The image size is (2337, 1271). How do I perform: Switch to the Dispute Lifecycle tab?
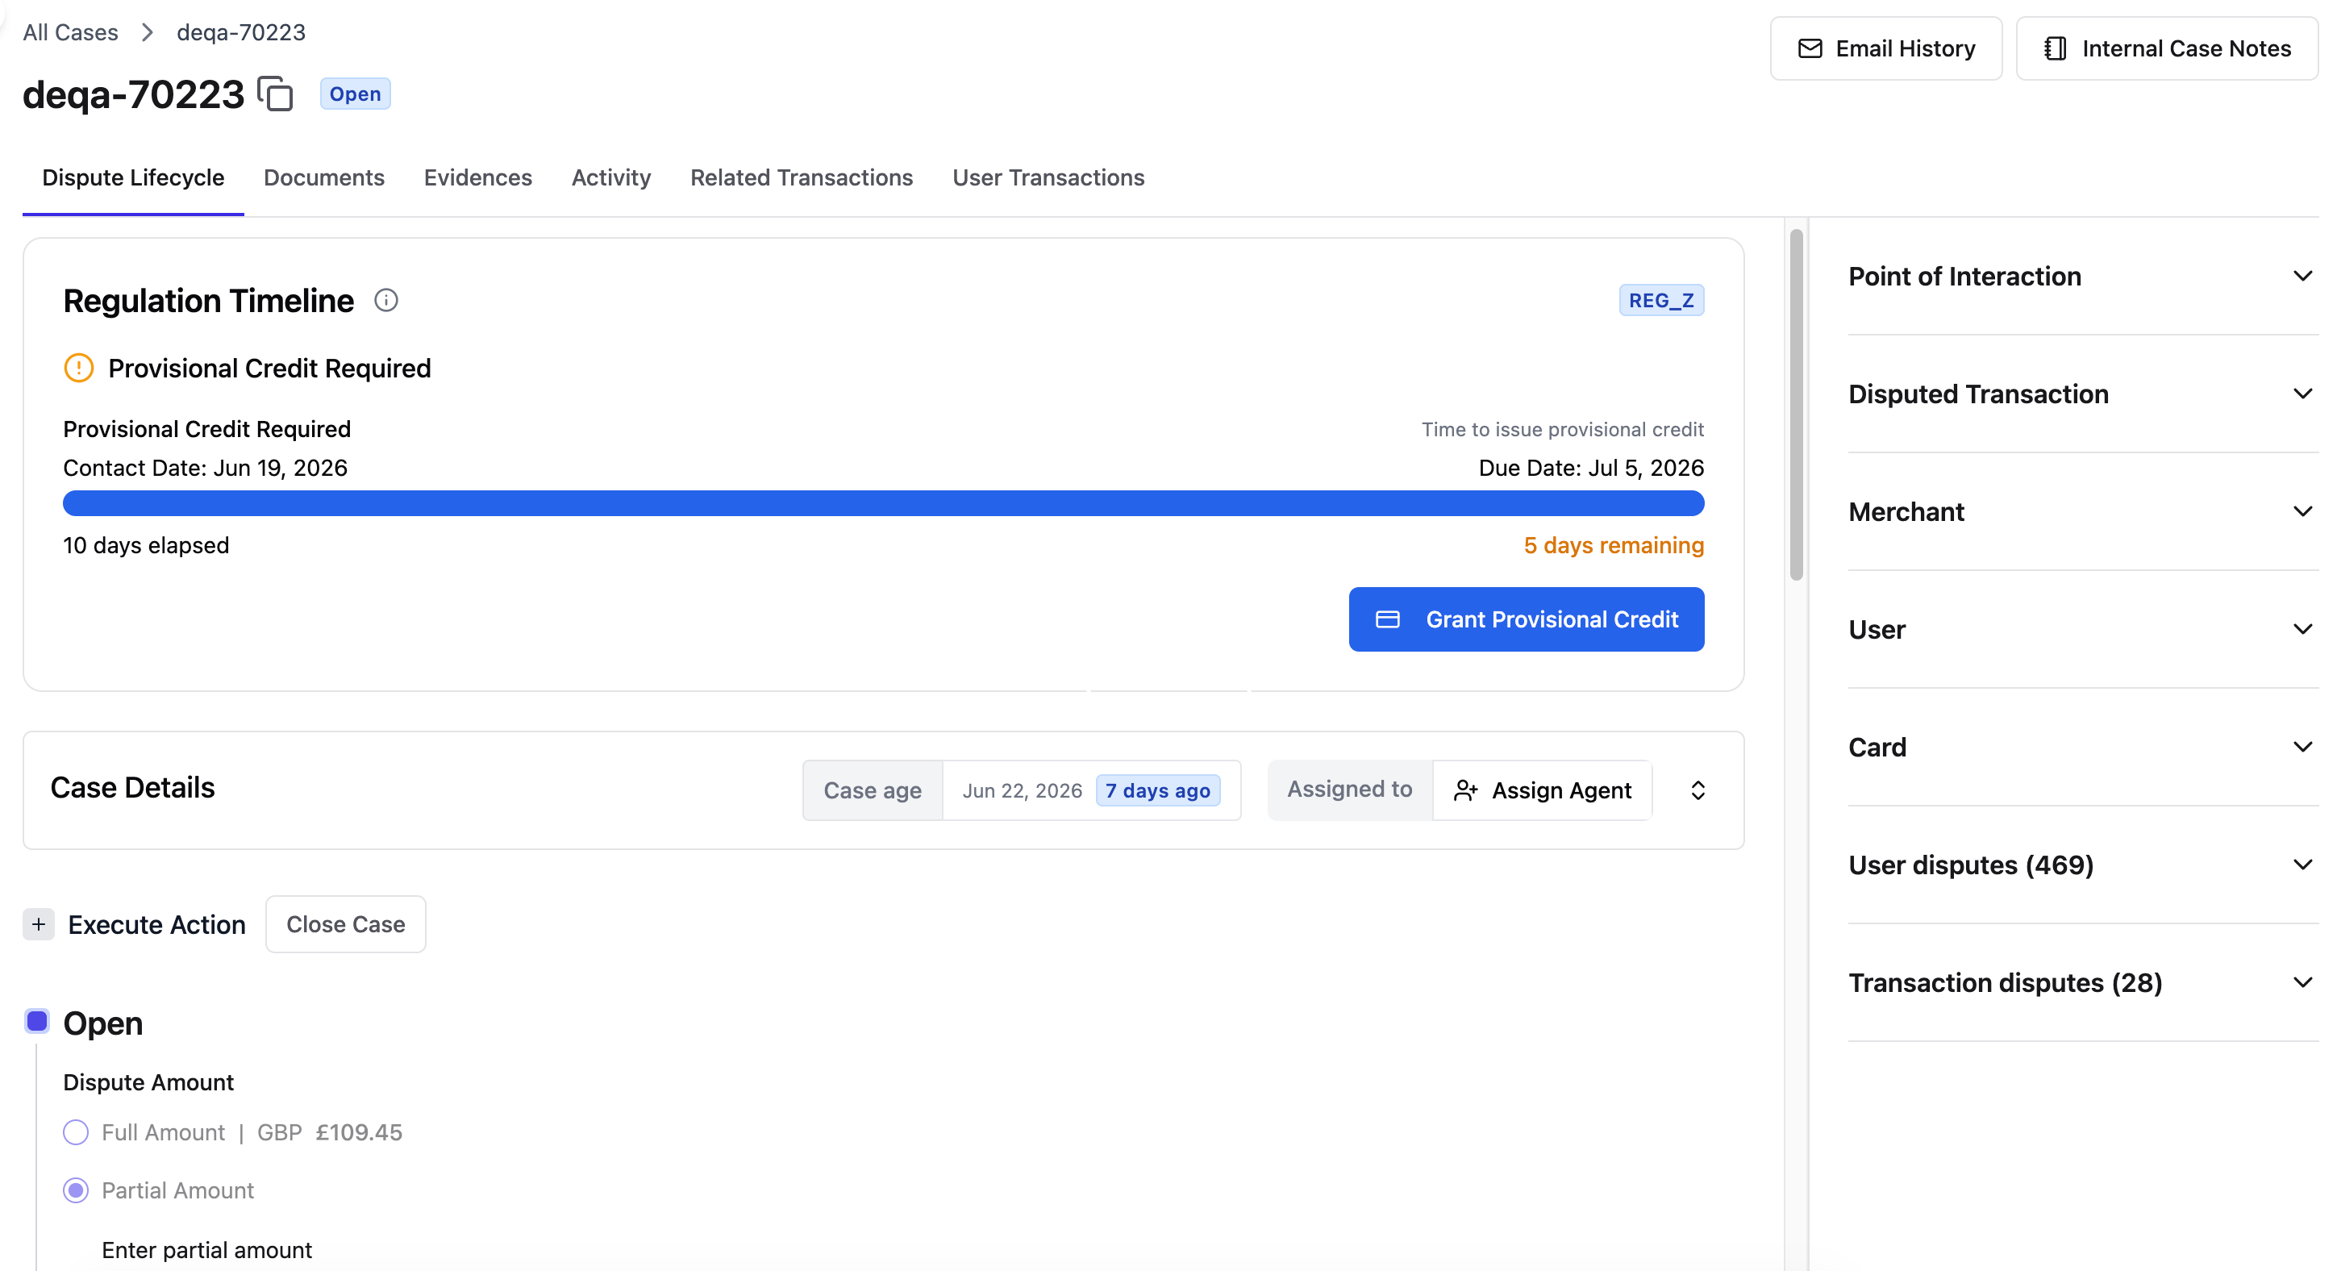click(x=133, y=177)
